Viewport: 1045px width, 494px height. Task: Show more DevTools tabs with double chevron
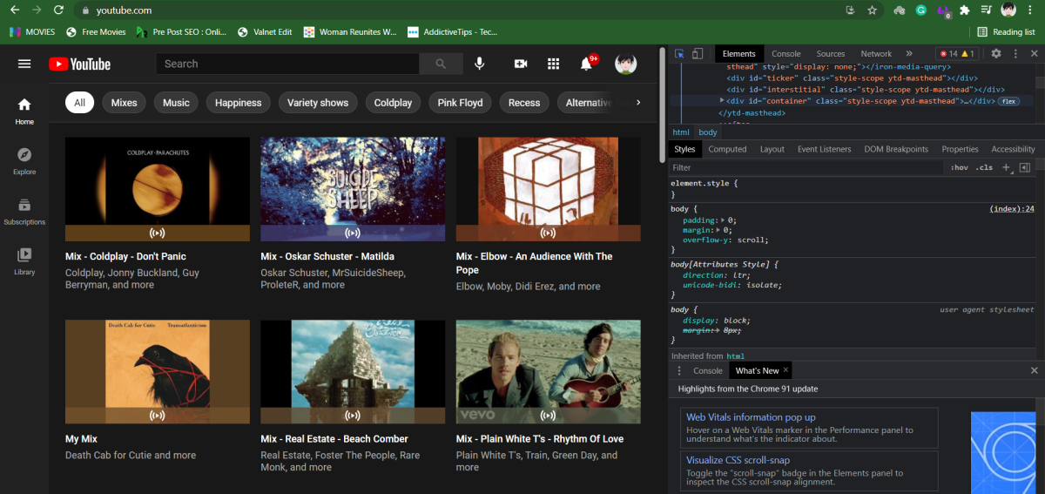pyautogui.click(x=909, y=54)
